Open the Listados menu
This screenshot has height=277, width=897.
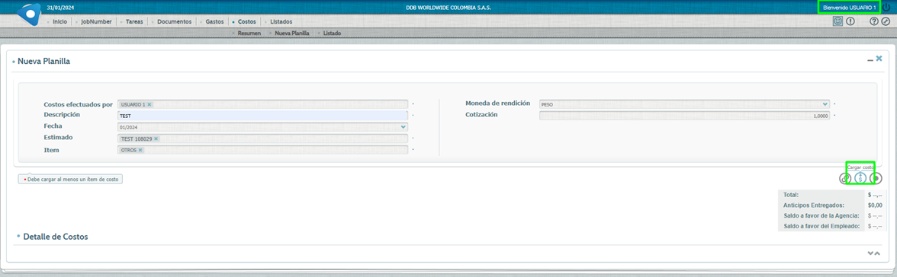pyautogui.click(x=281, y=22)
